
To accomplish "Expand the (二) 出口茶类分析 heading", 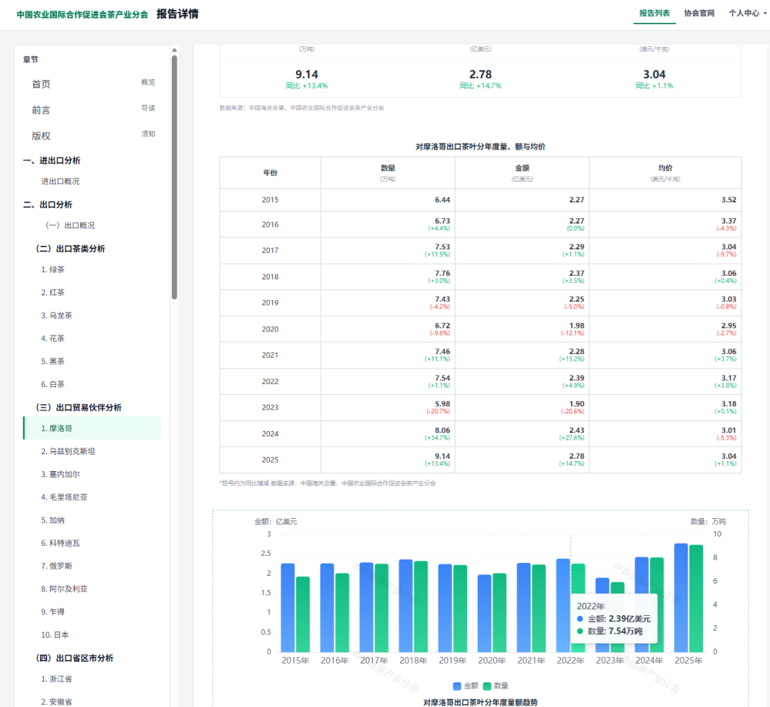I will (x=71, y=249).
